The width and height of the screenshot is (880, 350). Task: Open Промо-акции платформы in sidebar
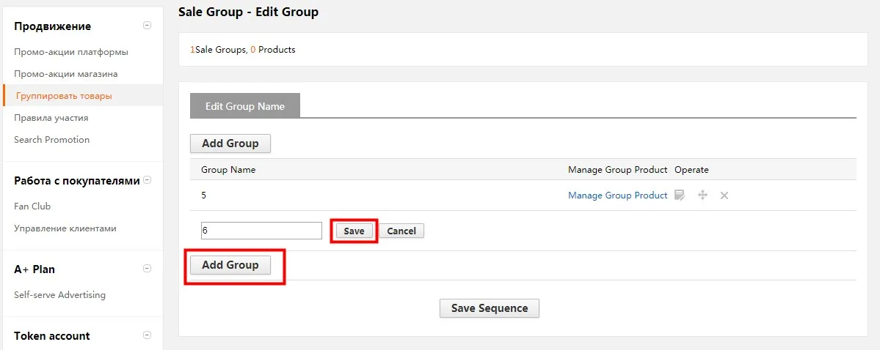(x=71, y=52)
